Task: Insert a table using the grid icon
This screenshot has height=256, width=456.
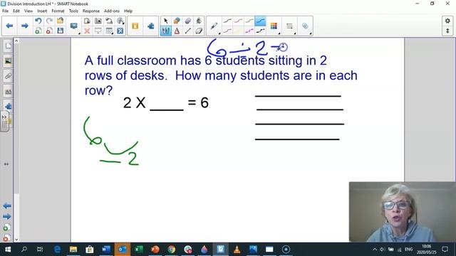Action: [109, 31]
